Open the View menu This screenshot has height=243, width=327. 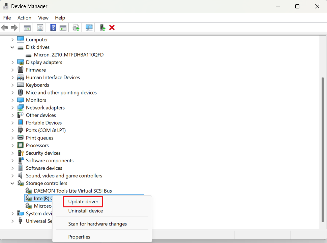43,18
